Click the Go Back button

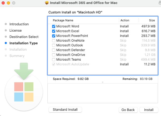[x=128, y=110]
